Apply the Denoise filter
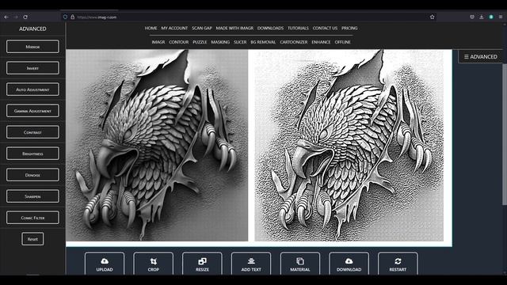Screen dimensions: 507x285 click(x=32, y=175)
